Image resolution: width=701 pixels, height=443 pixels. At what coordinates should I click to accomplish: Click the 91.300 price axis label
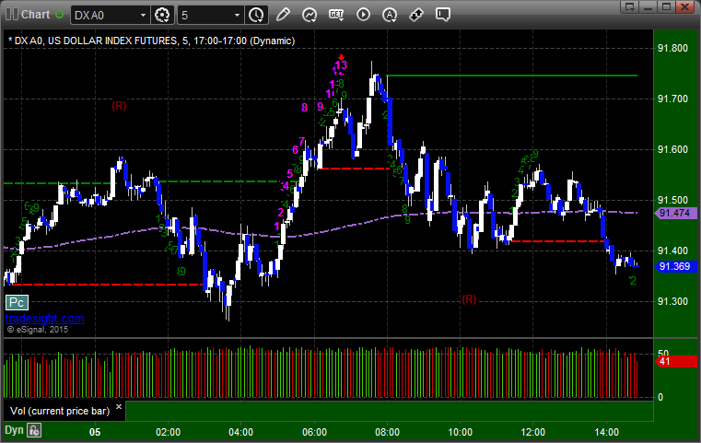[x=672, y=302]
